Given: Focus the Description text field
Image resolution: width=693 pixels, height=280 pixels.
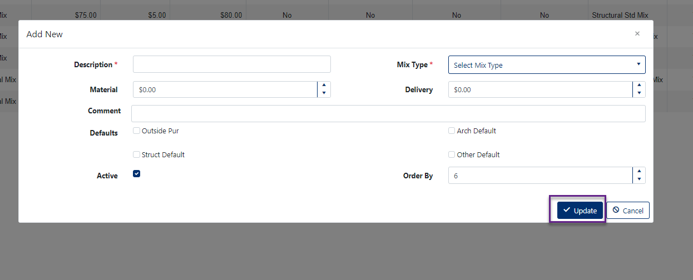Looking at the screenshot, I should [231, 64].
